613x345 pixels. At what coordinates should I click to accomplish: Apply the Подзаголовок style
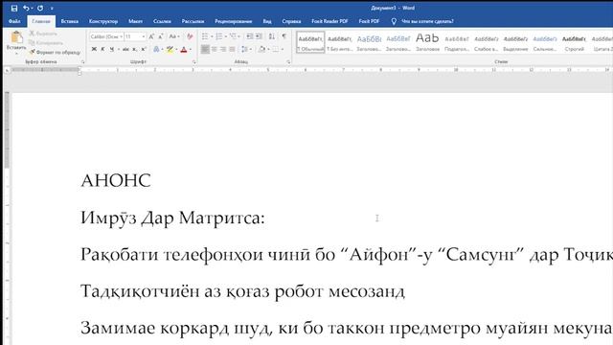click(457, 42)
